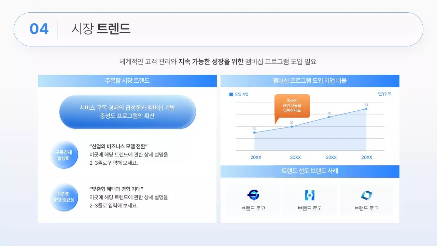This screenshot has width=437, height=246.
Task: Click the "산업의 비즈니스 모델 전환" heading
Action: 118,146
